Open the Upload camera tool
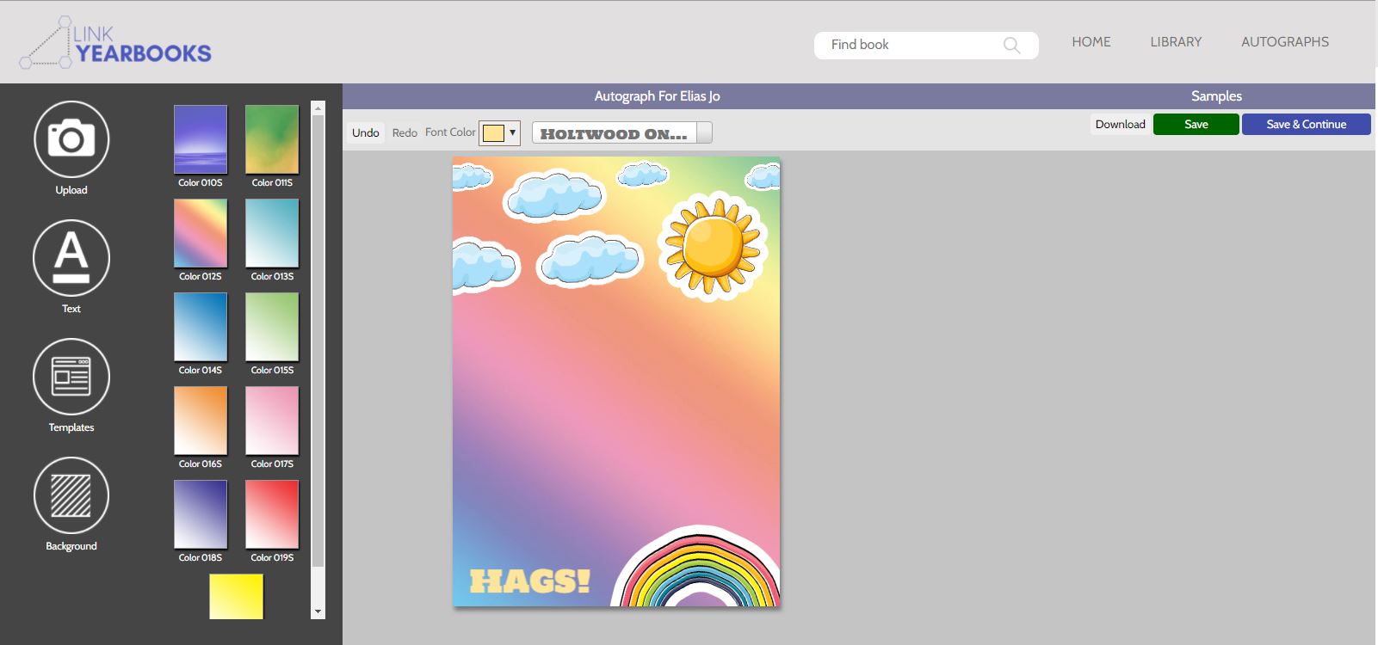 tap(71, 138)
